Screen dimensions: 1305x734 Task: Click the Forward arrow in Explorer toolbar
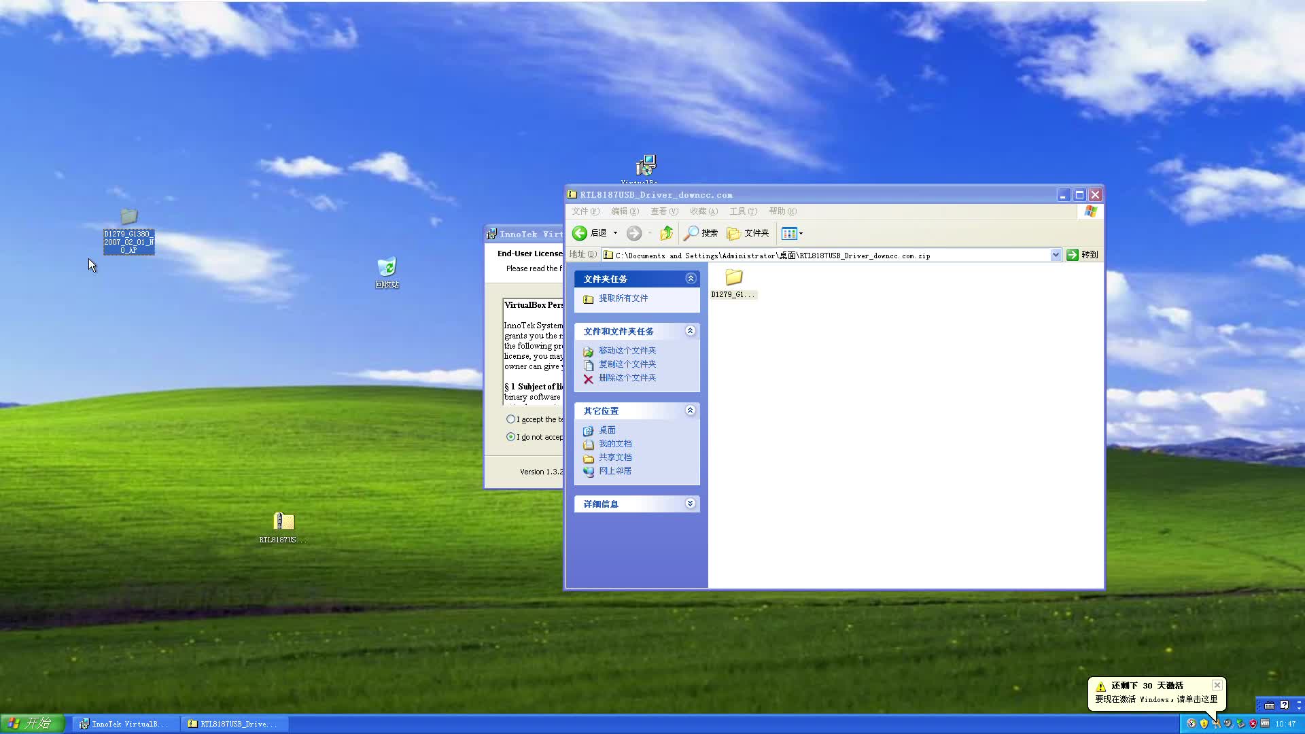coord(633,233)
